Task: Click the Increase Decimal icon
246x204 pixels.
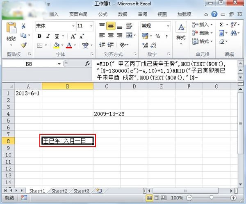Action: [x=145, y=45]
